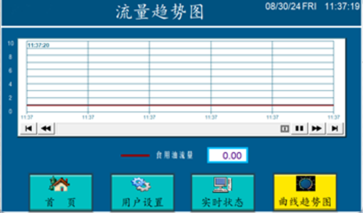This screenshot has height=213, width=363.
Task: Pause the real-time trend updating
Action: (299, 128)
